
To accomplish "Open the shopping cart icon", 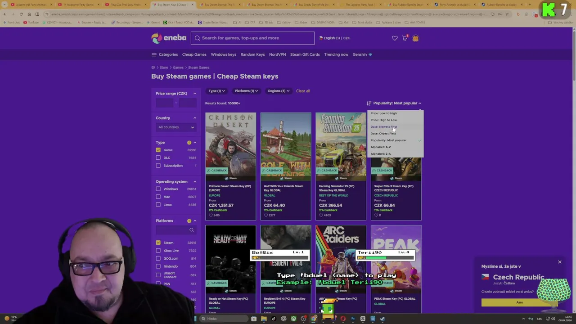I will click(405, 38).
